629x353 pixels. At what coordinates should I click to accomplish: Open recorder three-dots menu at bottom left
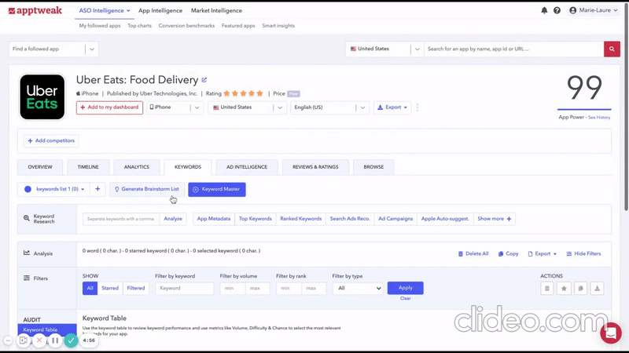(x=8, y=340)
